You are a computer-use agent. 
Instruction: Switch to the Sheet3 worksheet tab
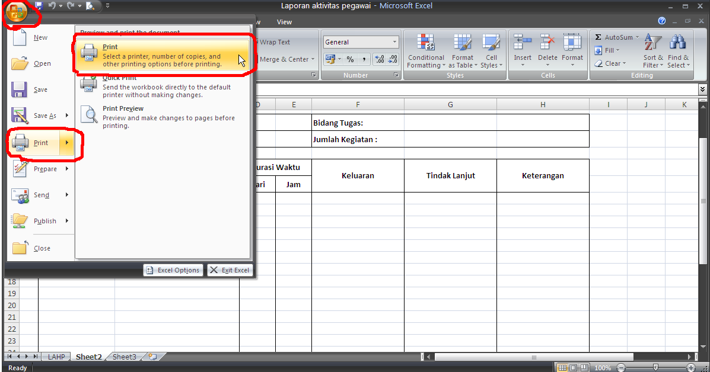point(124,357)
